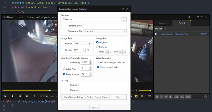Toggle playlist panel with hamburger icon
Viewport: 212px width, 112px height.
tap(149, 96)
